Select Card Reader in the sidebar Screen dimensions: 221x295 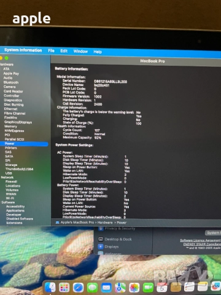point(14,92)
